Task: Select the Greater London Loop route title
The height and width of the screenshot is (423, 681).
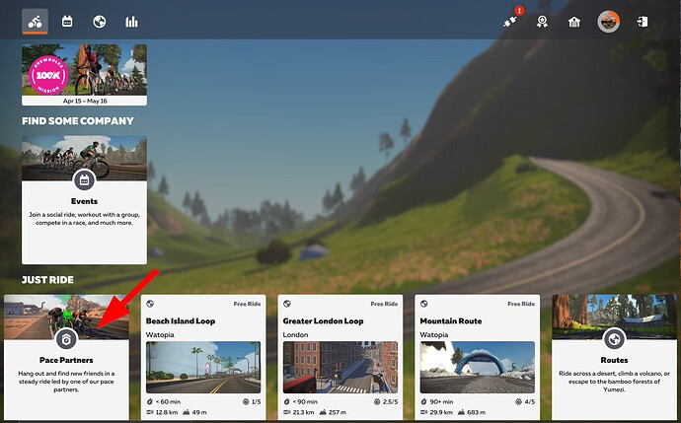Action: tap(323, 321)
